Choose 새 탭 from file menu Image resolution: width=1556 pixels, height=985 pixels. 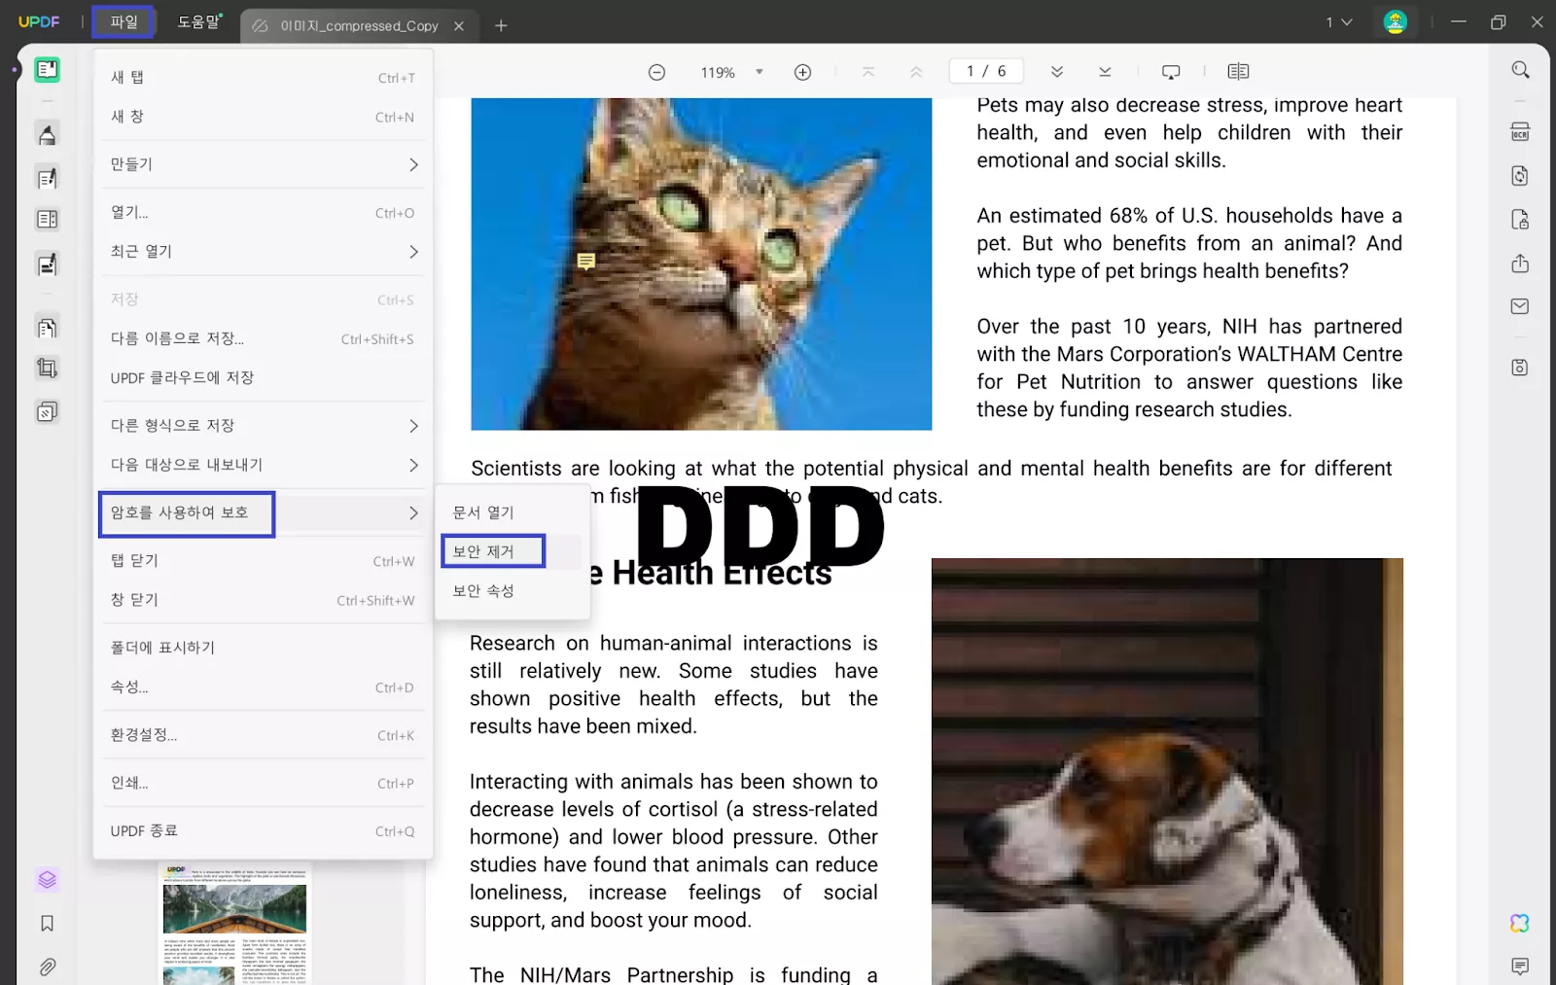264,78
